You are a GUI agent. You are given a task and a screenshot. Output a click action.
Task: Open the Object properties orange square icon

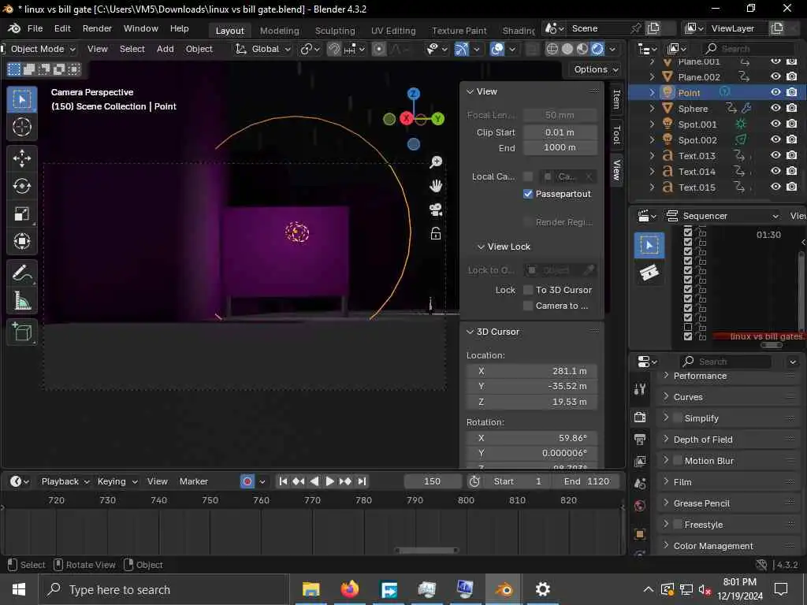pos(640,534)
